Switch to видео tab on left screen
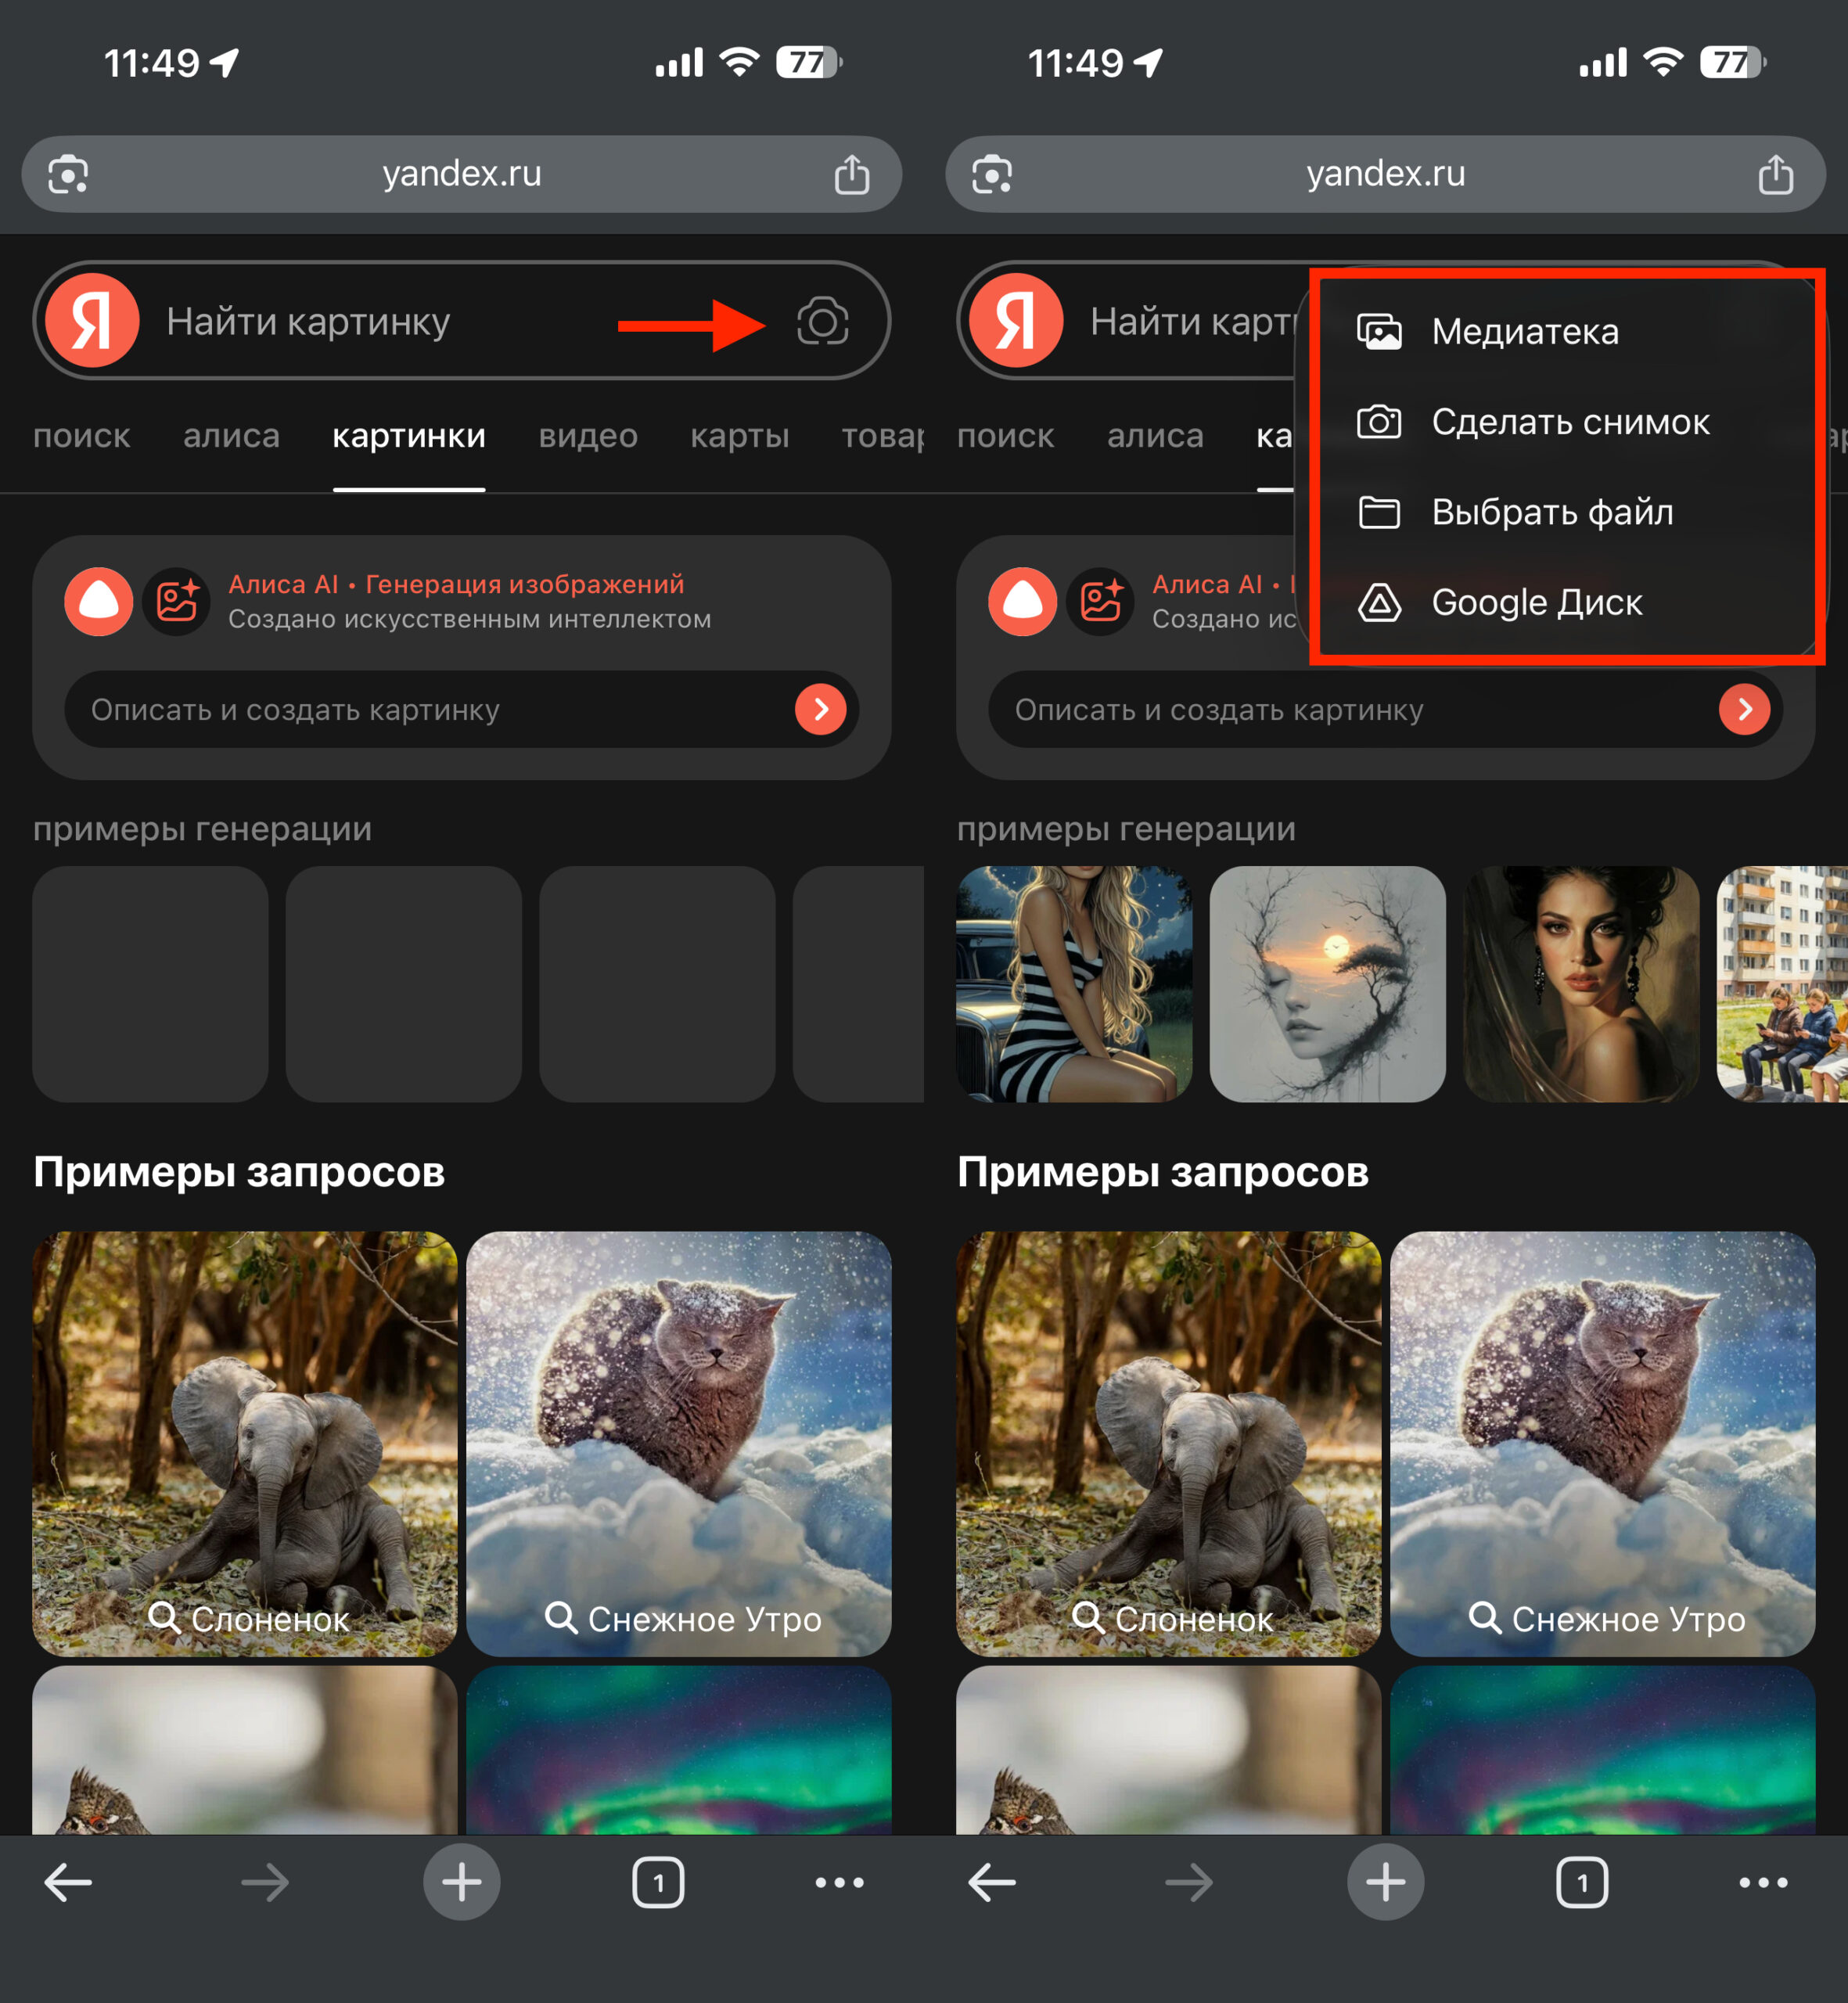 (587, 436)
